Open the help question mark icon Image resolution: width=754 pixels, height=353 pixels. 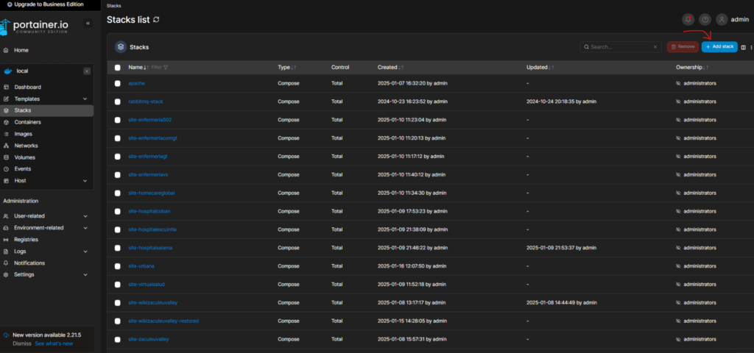(x=705, y=20)
